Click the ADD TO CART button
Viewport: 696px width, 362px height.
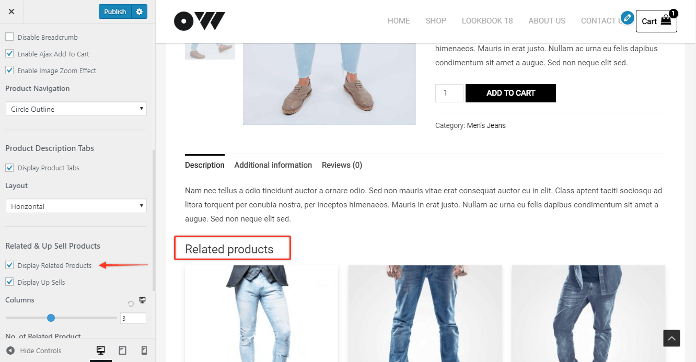(511, 93)
